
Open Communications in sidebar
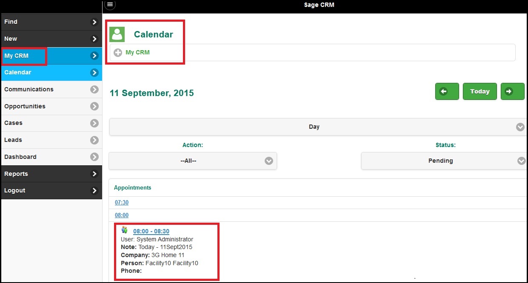click(51, 90)
